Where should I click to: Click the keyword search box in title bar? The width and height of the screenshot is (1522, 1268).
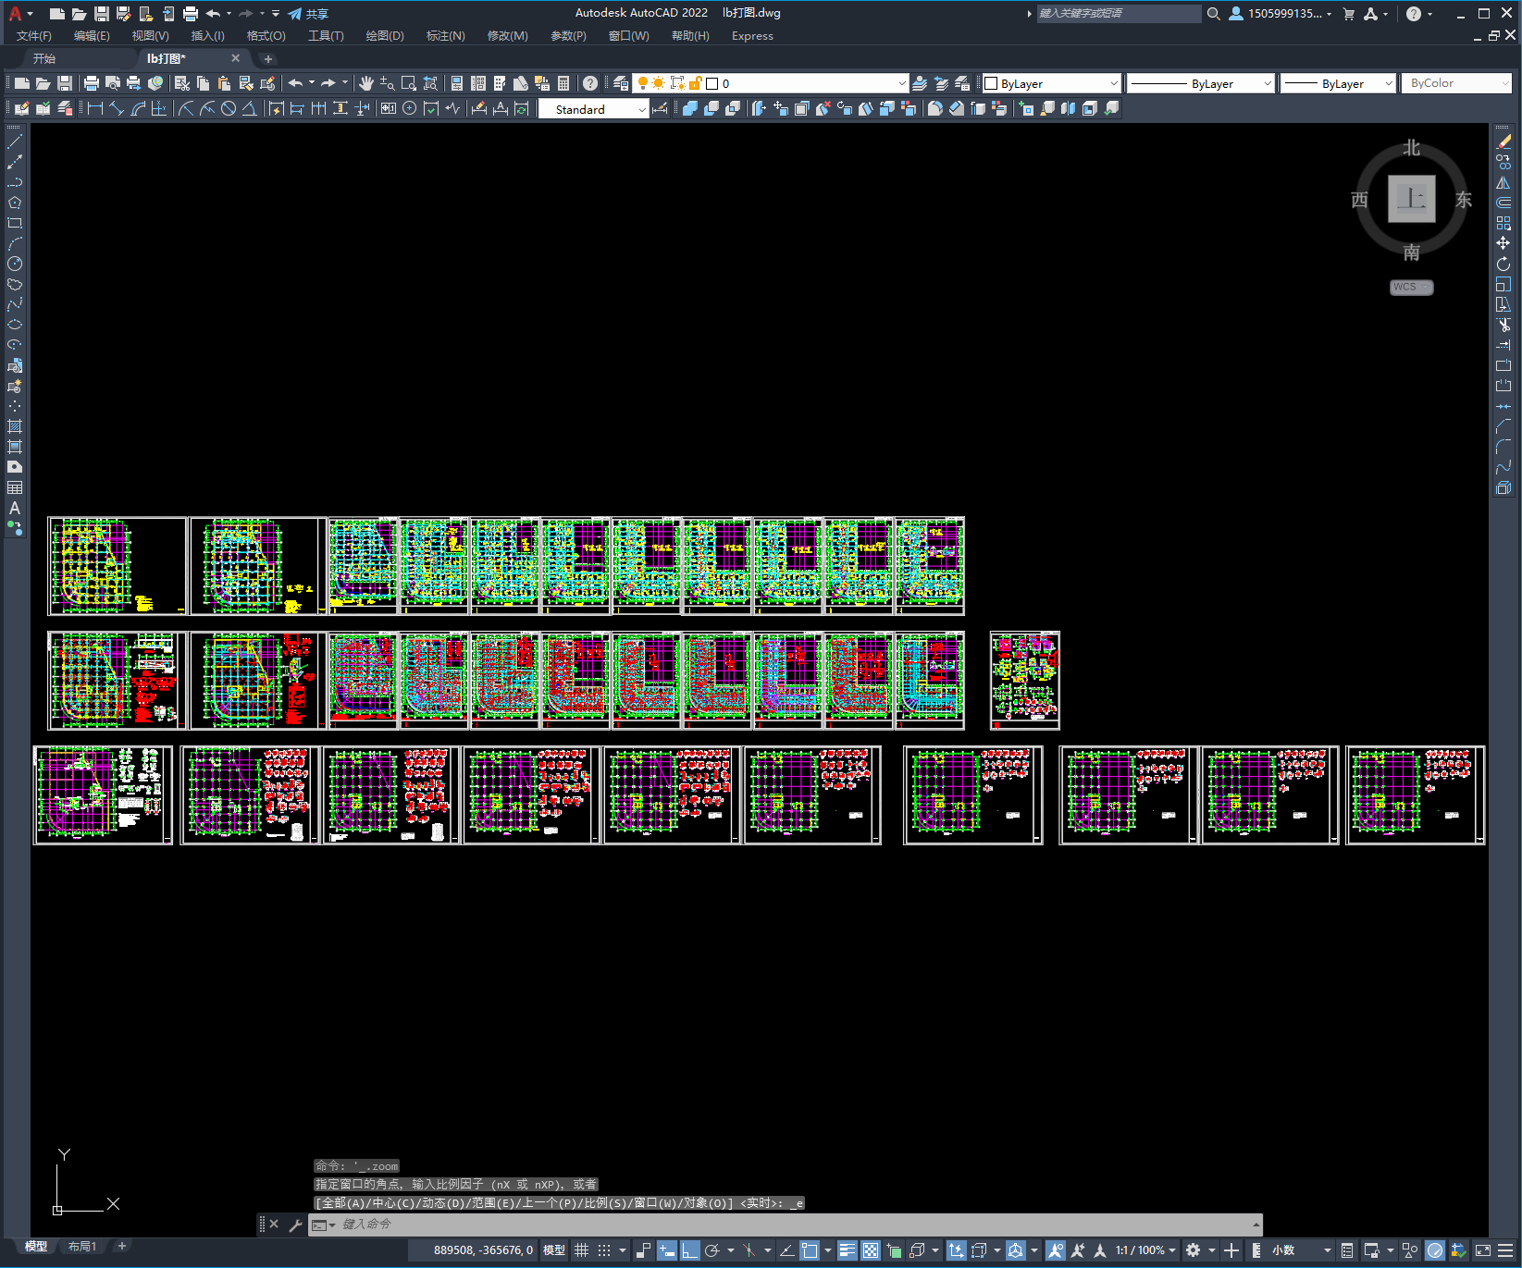pos(1119,14)
